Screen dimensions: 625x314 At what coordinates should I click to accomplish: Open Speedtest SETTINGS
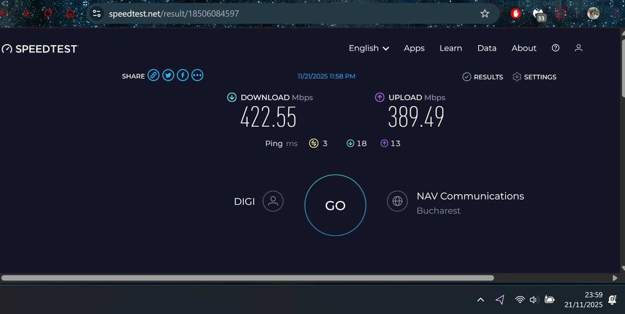coord(534,77)
